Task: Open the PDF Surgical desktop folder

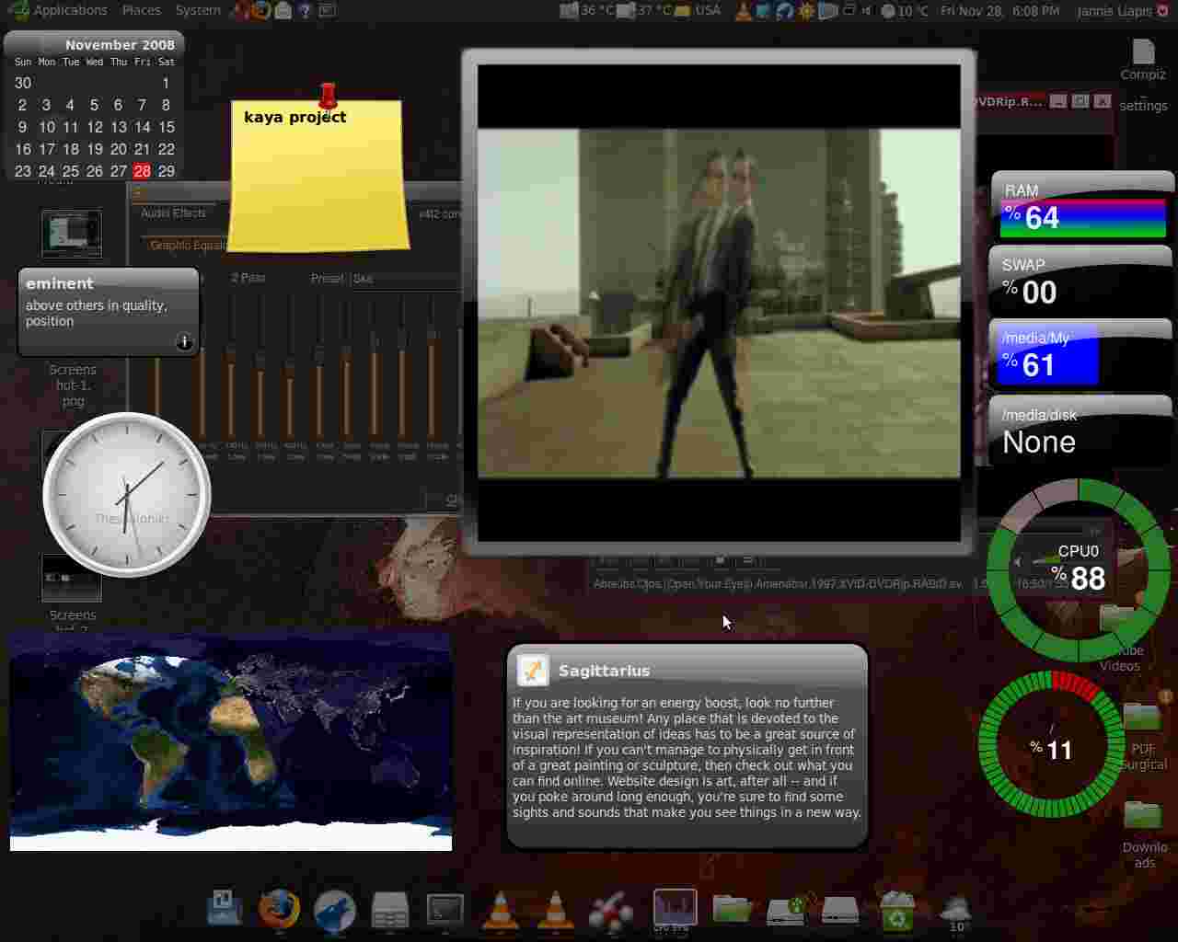Action: [x=1143, y=736]
